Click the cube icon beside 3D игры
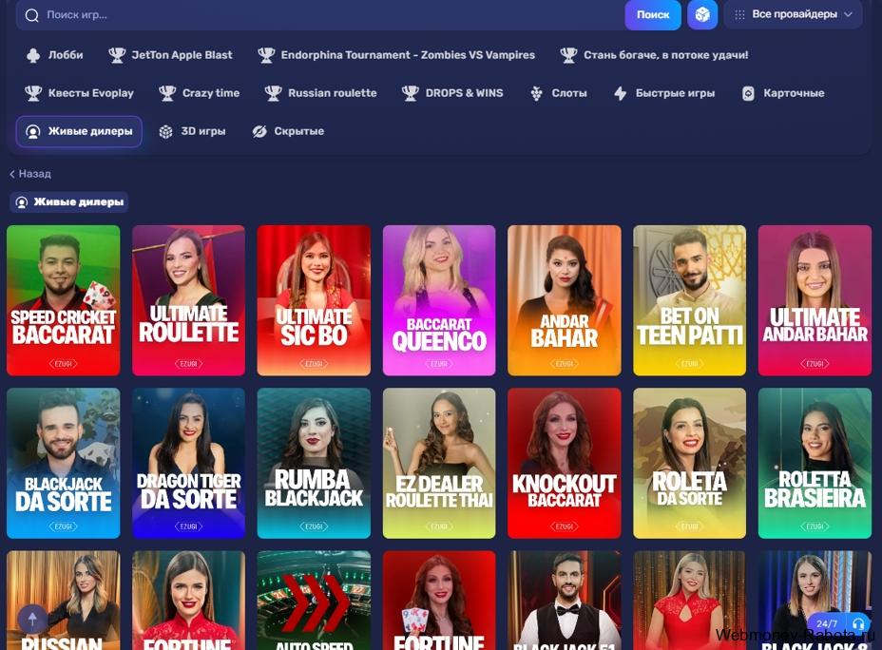The image size is (882, 650). [x=166, y=131]
